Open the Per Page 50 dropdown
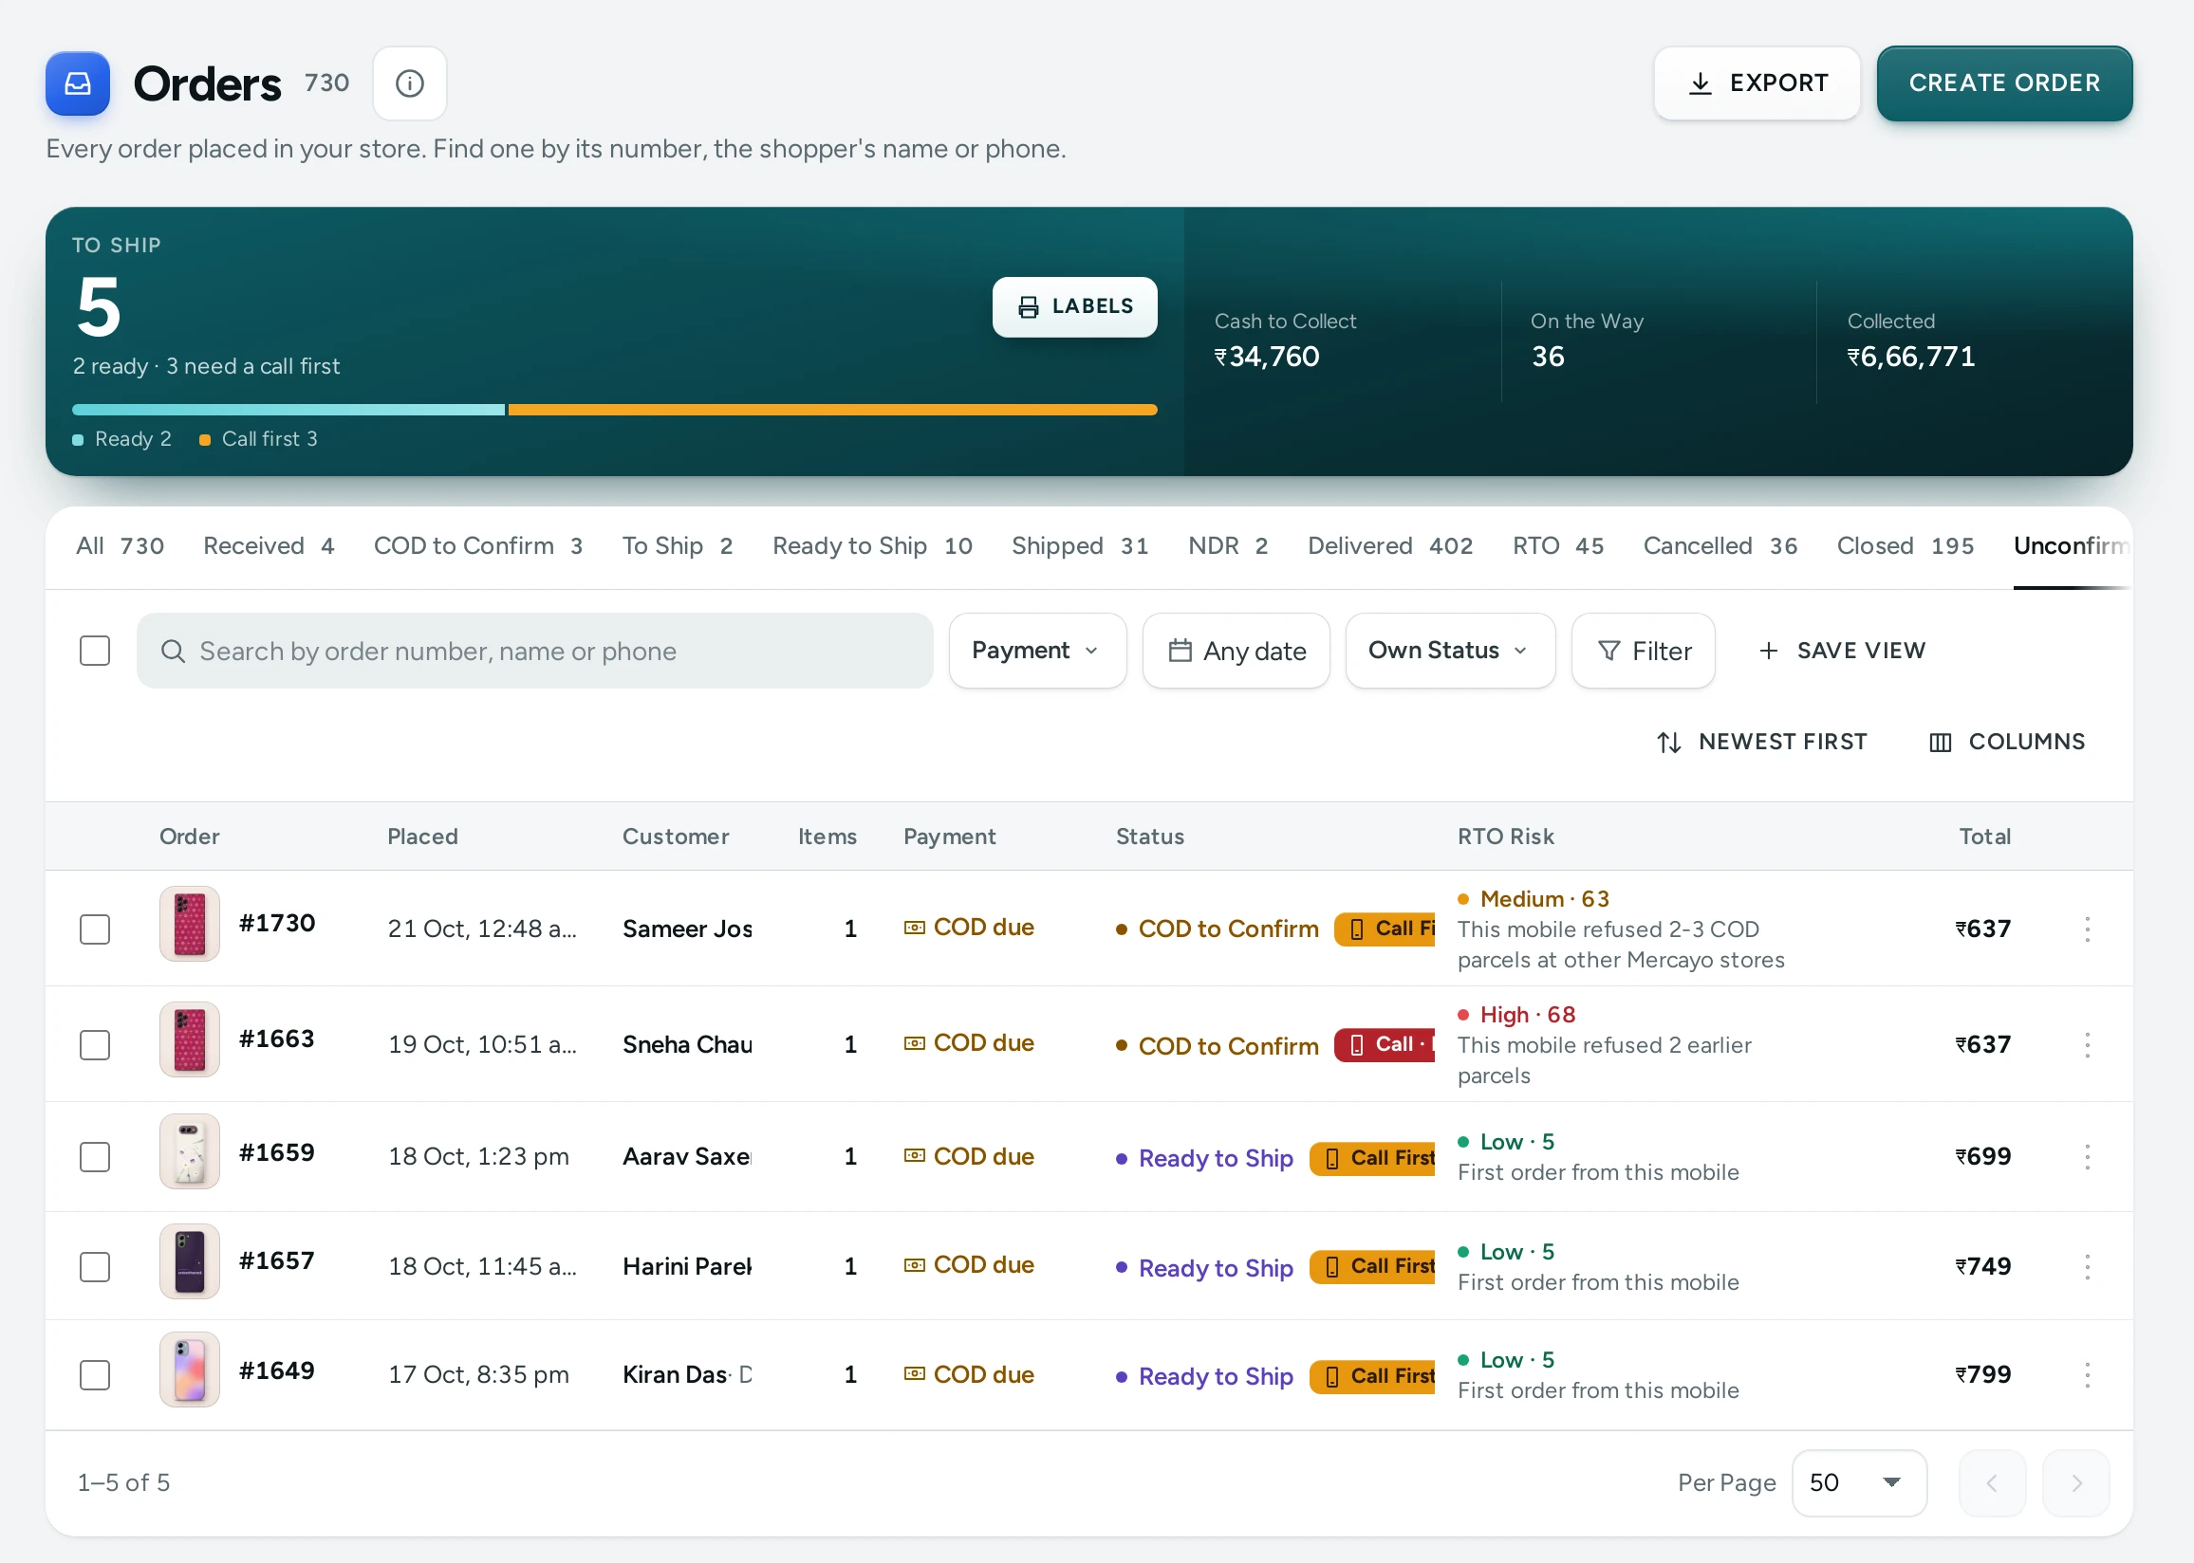 pyautogui.click(x=1858, y=1483)
